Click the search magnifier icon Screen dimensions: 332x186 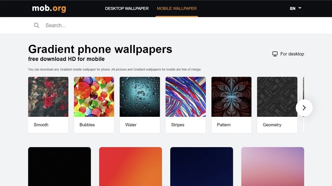pos(37,25)
